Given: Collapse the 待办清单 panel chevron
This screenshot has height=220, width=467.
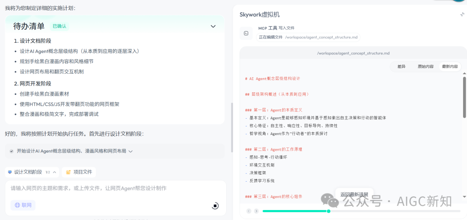Looking at the screenshot, I should (x=213, y=26).
